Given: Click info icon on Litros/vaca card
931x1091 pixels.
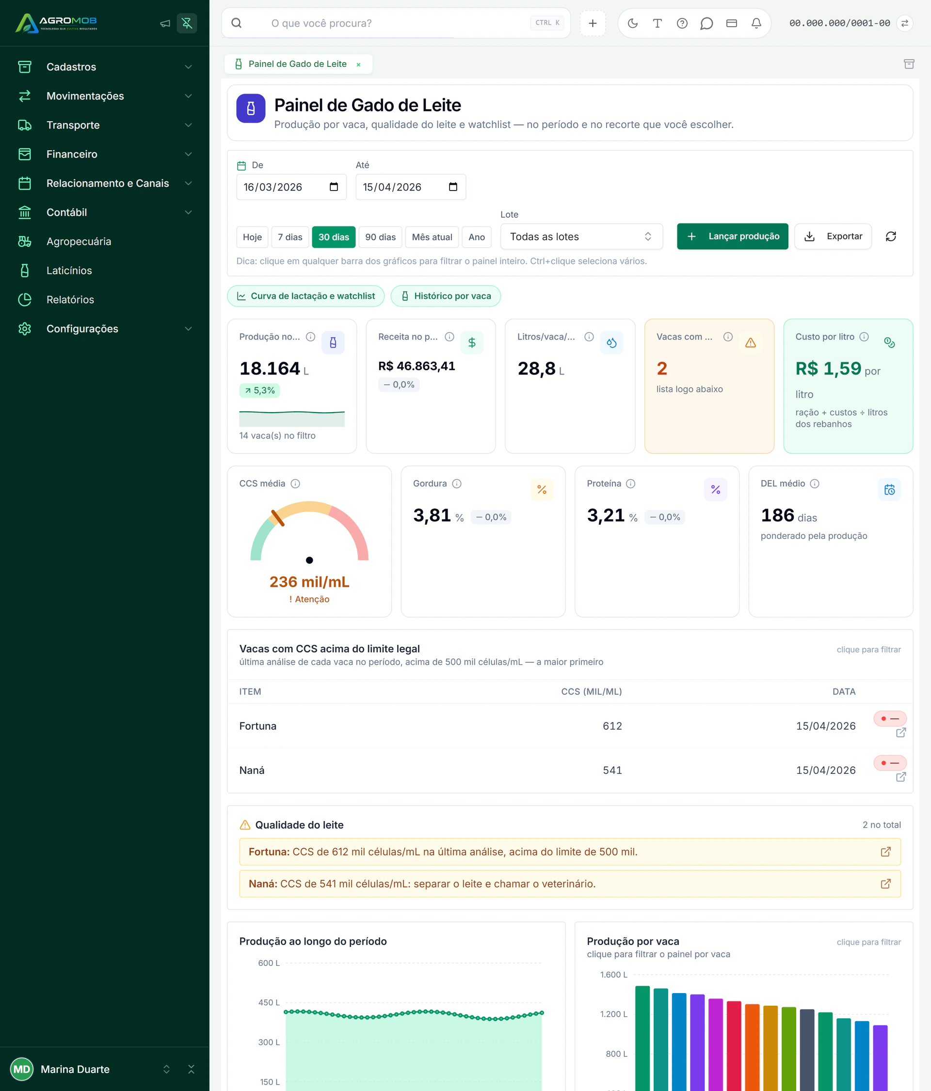Looking at the screenshot, I should pos(589,337).
